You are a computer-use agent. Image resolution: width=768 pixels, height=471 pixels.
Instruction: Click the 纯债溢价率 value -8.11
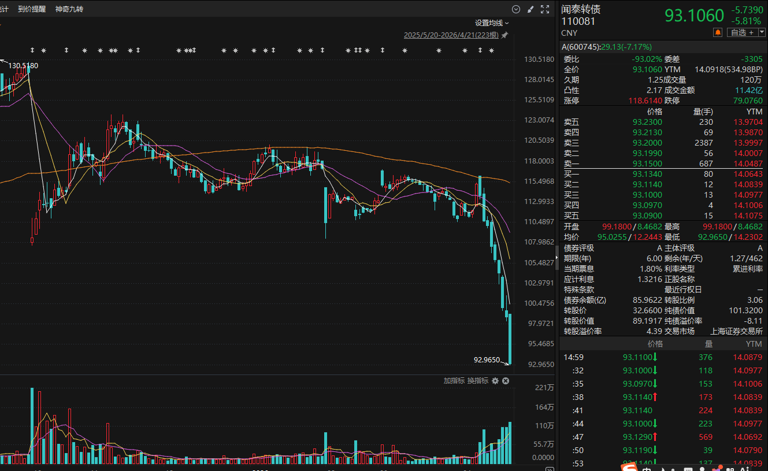point(754,321)
